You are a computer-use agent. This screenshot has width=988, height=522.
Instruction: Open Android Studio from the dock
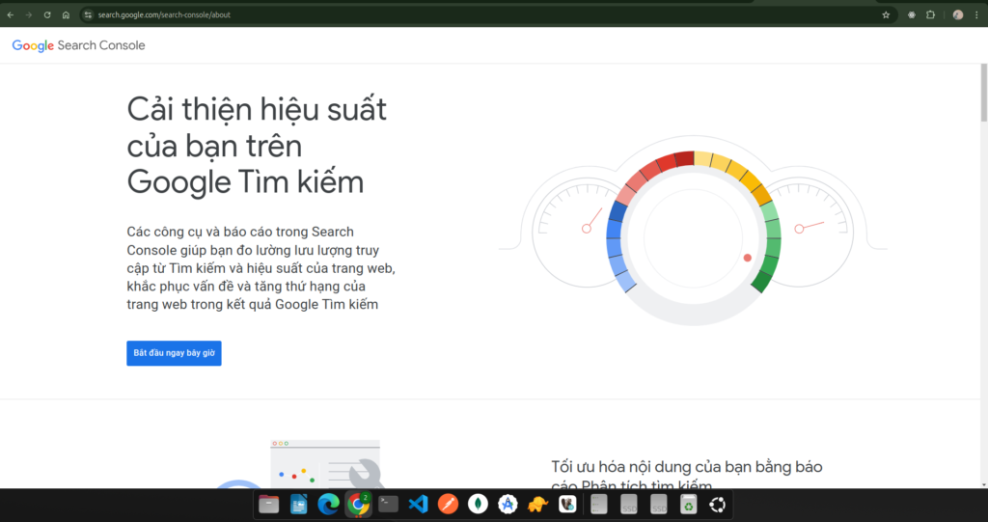coord(508,505)
